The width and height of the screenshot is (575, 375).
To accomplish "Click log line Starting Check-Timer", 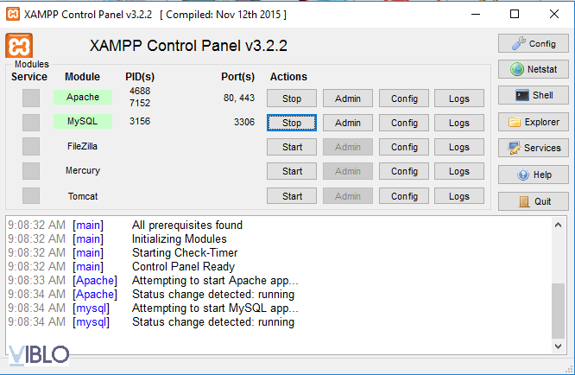I will click(x=185, y=252).
